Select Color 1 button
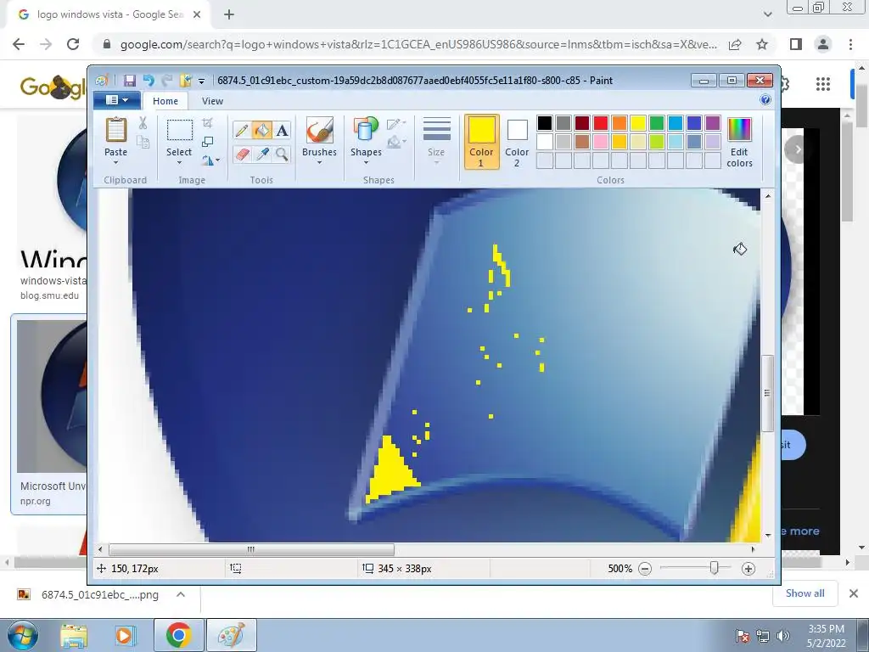The height and width of the screenshot is (652, 869). (x=481, y=142)
